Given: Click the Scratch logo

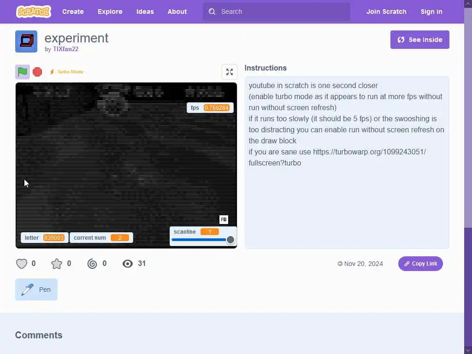Looking at the screenshot, I should pyautogui.click(x=33, y=12).
